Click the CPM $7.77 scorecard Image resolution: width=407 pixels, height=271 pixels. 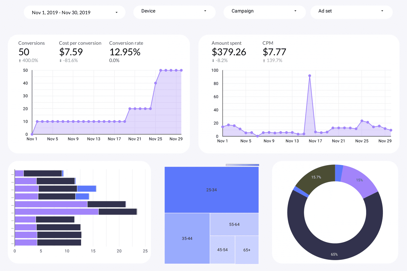(x=274, y=52)
